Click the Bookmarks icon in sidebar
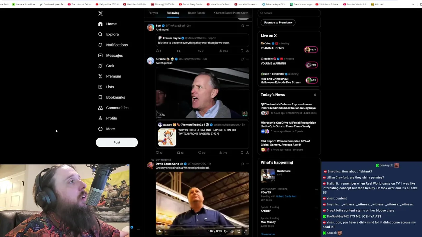The image size is (422, 237). [100, 97]
